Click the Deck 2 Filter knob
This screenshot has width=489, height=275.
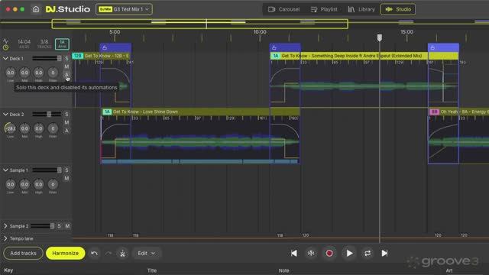[53, 128]
